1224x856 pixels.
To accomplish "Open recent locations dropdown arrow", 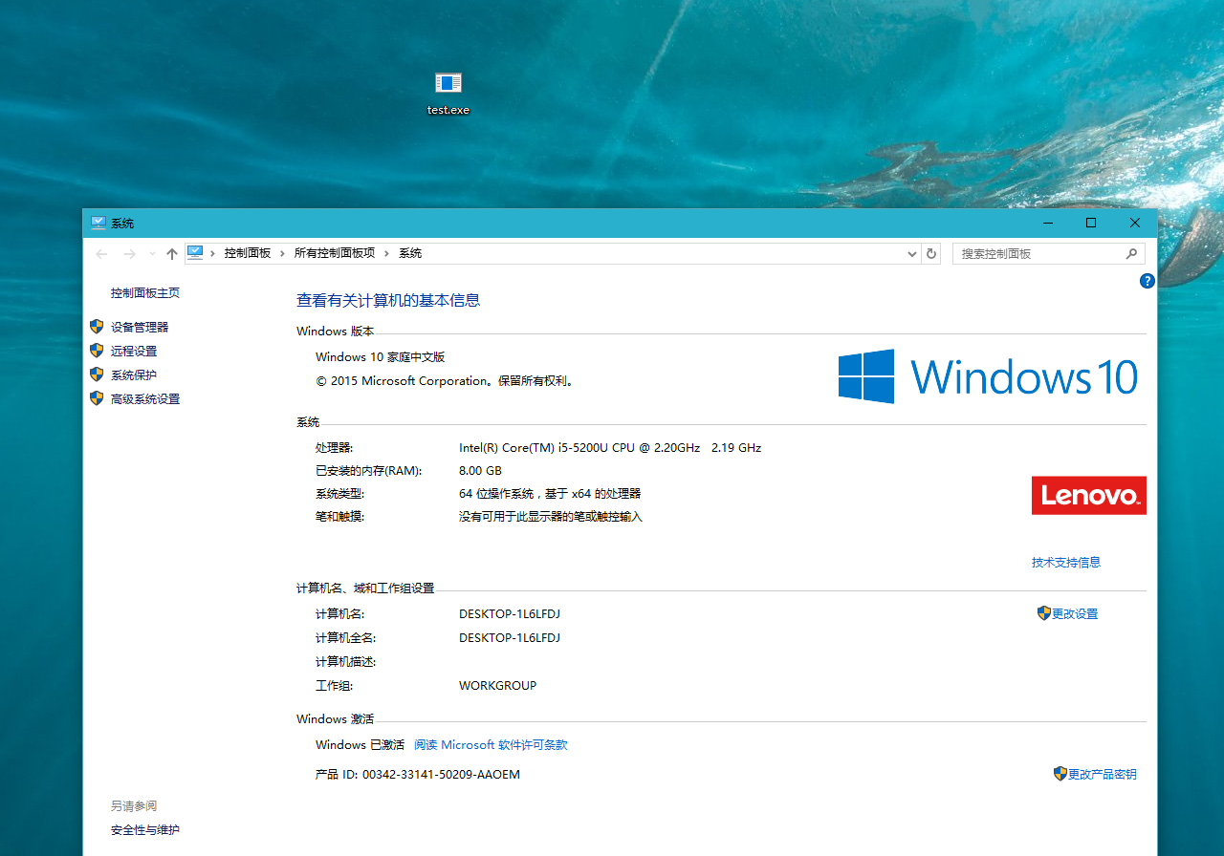I will (x=152, y=254).
